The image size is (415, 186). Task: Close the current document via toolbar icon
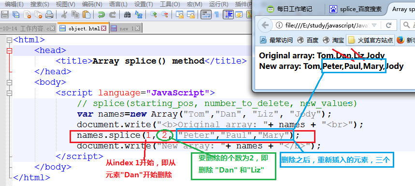tap(27, 14)
